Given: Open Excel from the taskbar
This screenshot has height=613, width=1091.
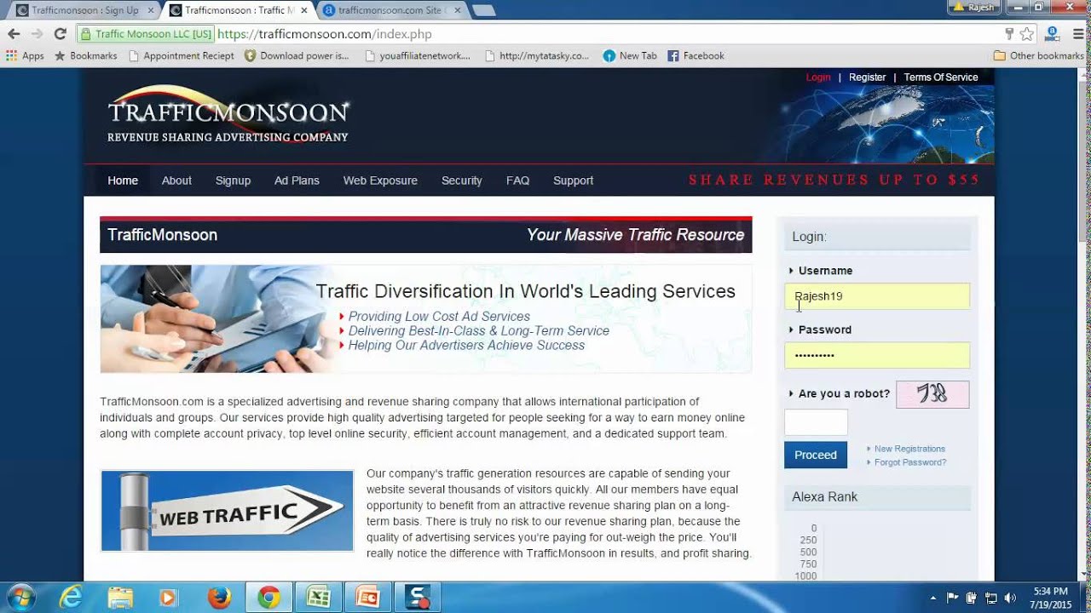Looking at the screenshot, I should coord(319,598).
